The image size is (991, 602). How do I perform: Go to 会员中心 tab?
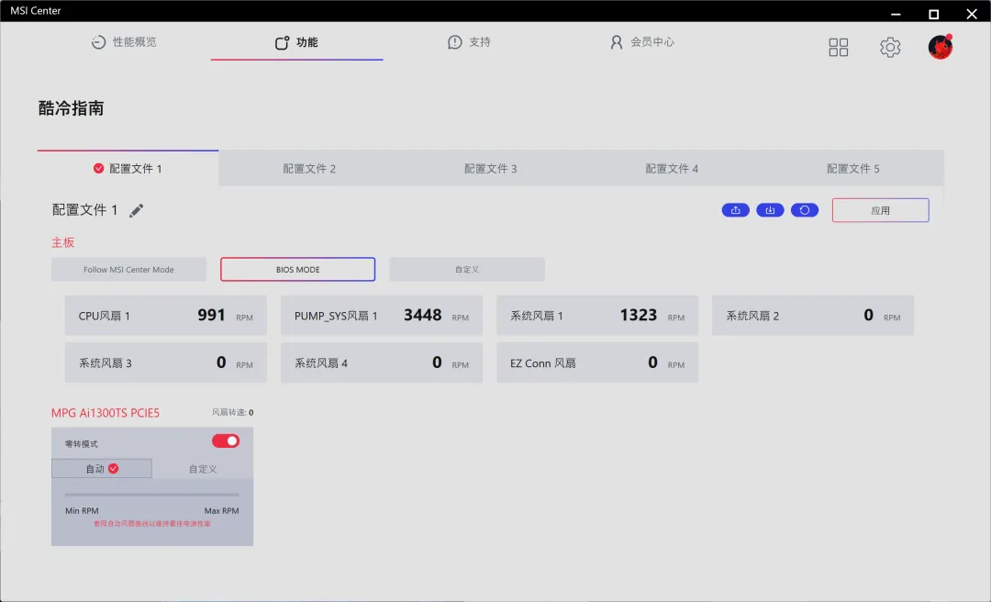tap(642, 42)
